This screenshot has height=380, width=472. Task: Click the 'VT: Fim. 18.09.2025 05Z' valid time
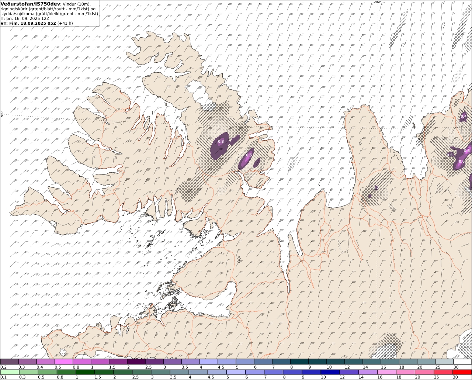28,23
